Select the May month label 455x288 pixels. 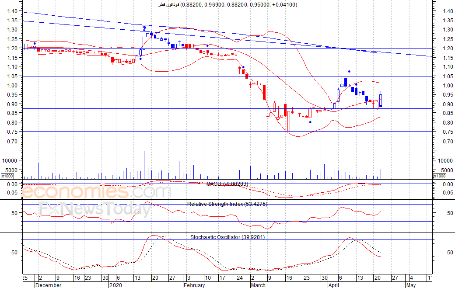[411, 285]
